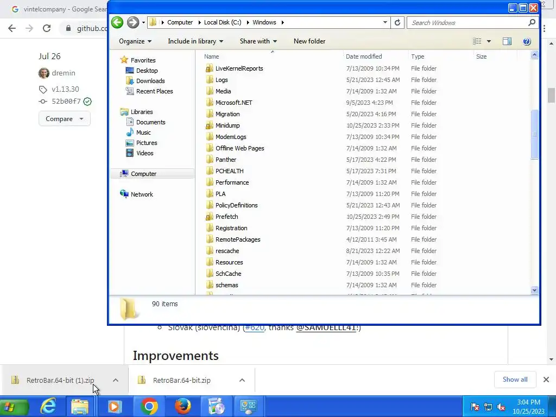This screenshot has height=417, width=556.
Task: Open Internet Explorer from the taskbar
Action: click(x=48, y=406)
